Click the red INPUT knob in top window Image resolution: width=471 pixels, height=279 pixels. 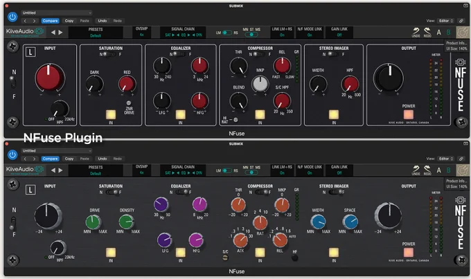(x=49, y=77)
